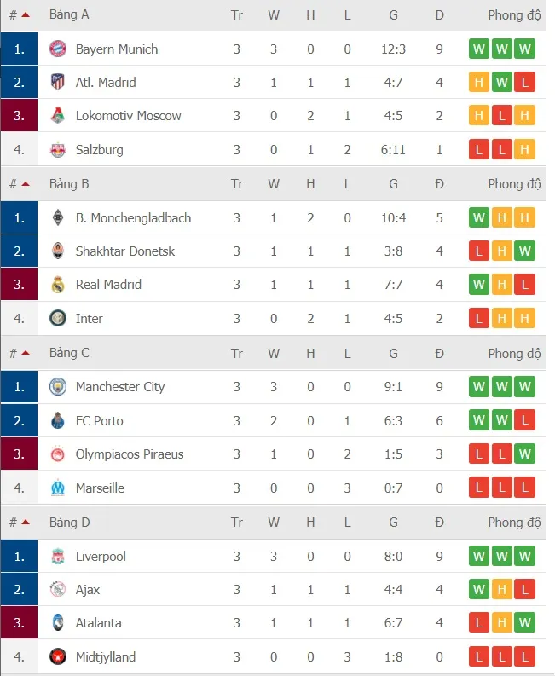
Task: Click the Marseille club logo
Action: pos(57,488)
